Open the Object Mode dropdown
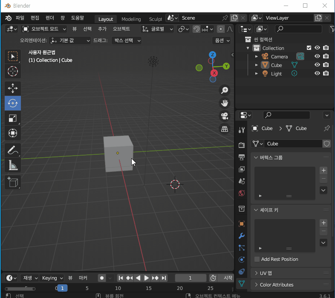The width and height of the screenshot is (335, 298). 44,29
